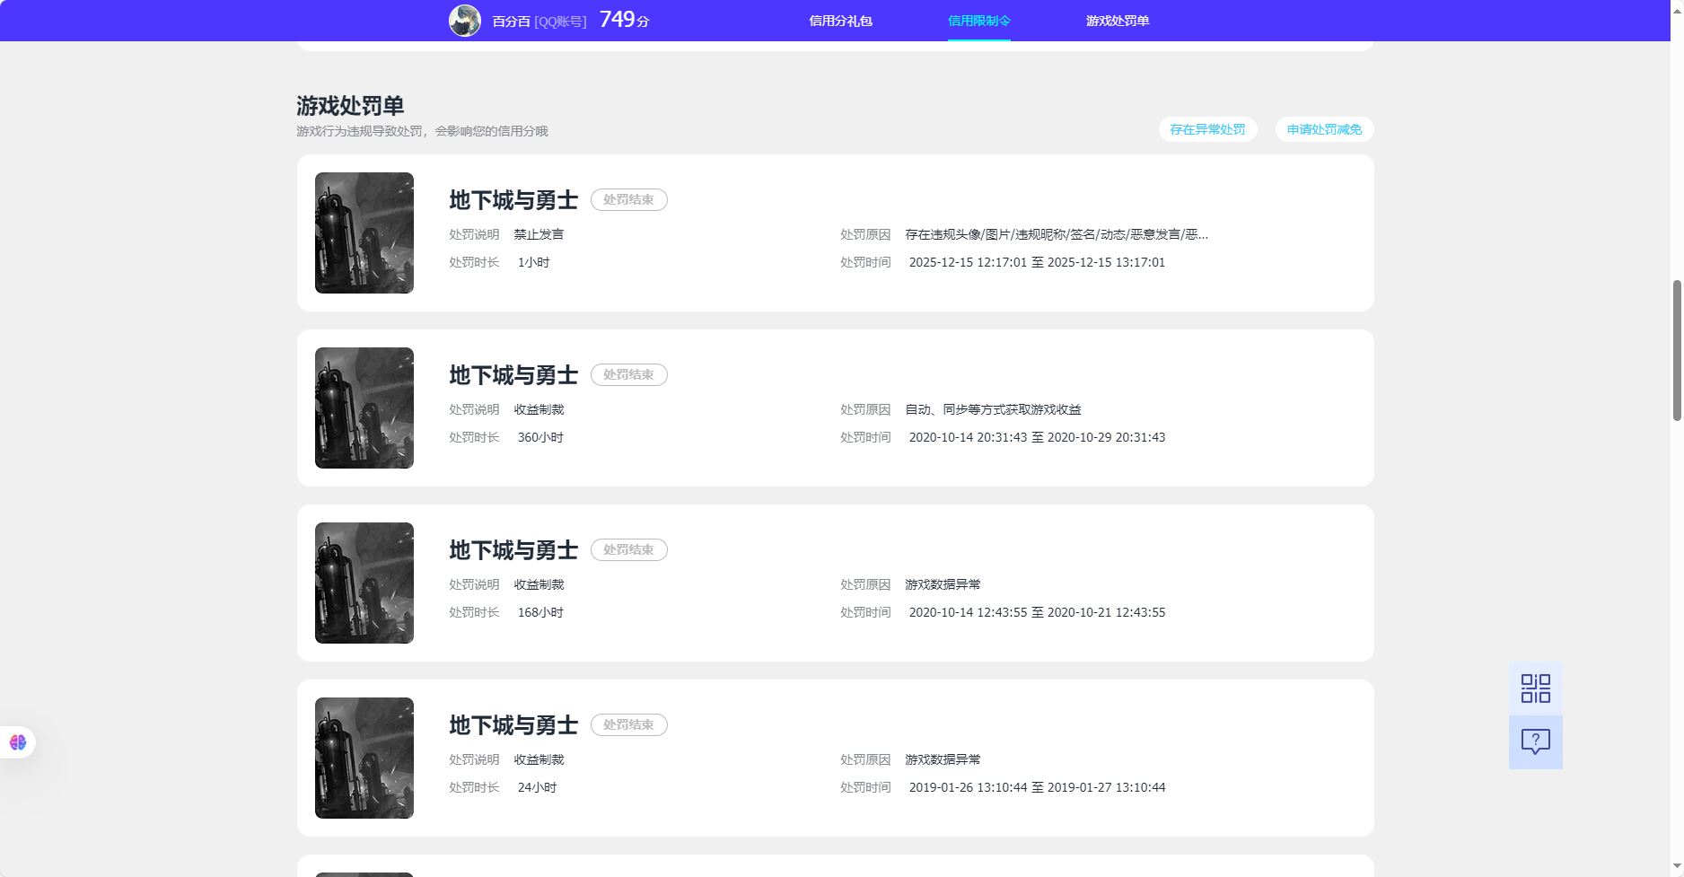Viewport: 1684px width, 877px height.
Task: Click the 存在异常处罚 button
Action: click(1207, 129)
